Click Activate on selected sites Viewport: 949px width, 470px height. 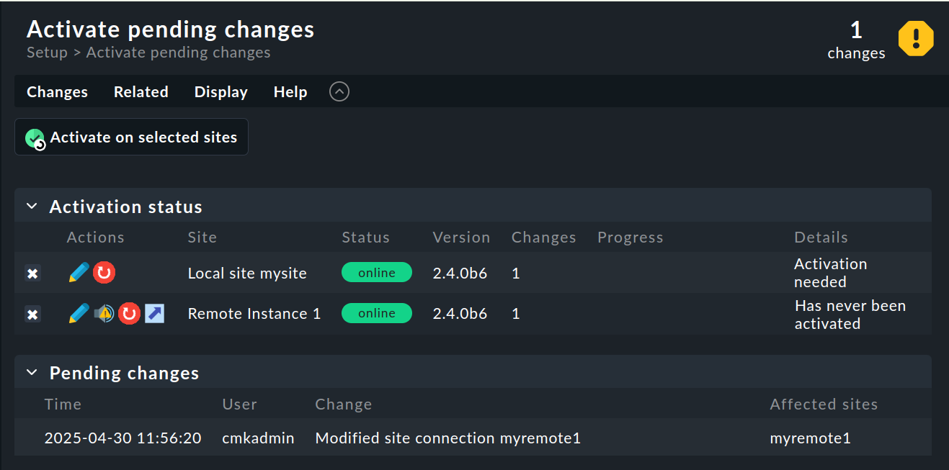click(131, 137)
